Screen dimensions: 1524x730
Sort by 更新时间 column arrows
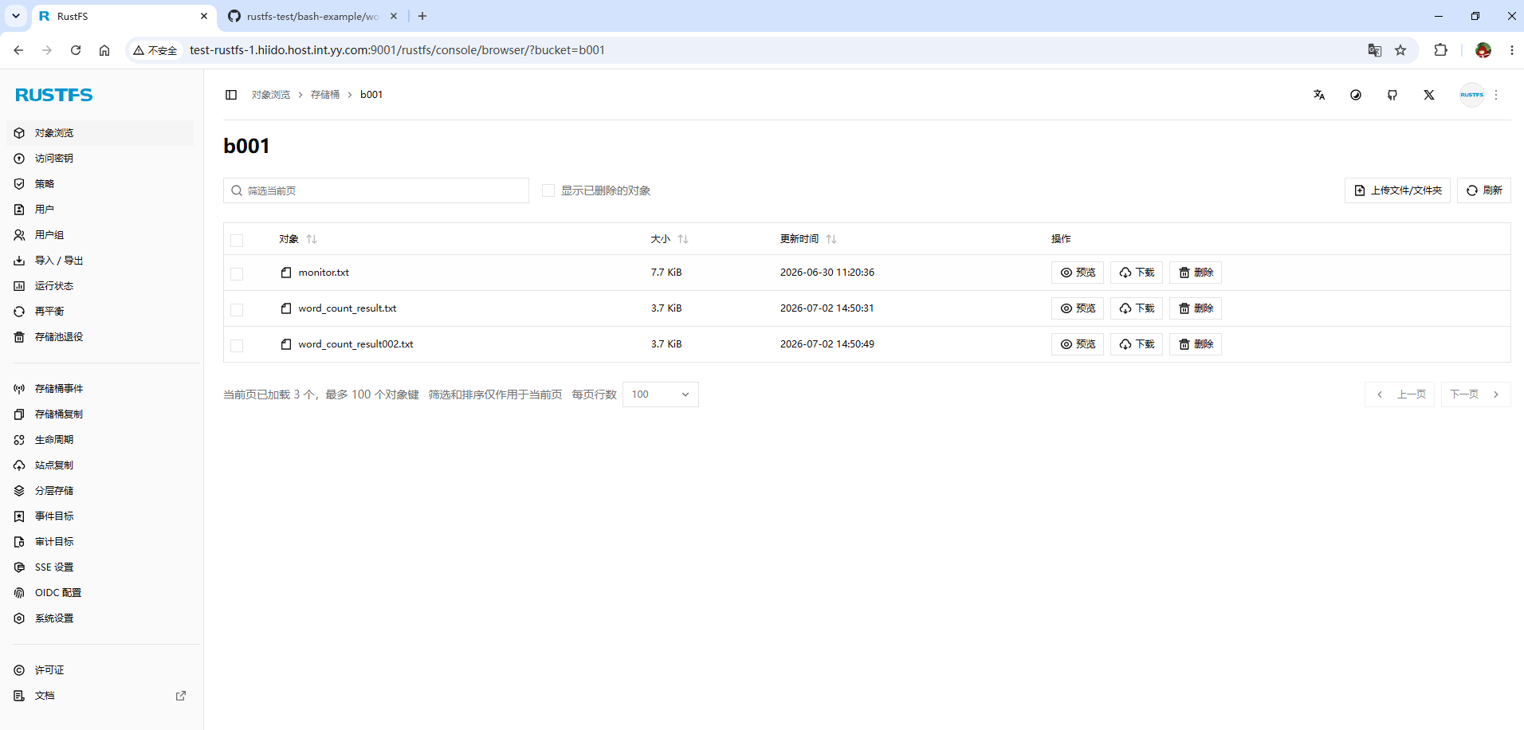click(831, 239)
